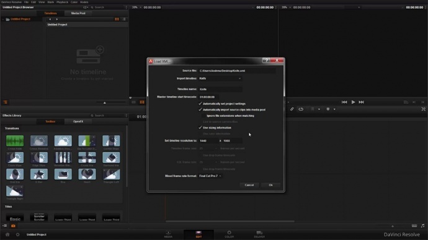Switch to list view in project browser

[x=124, y=19]
